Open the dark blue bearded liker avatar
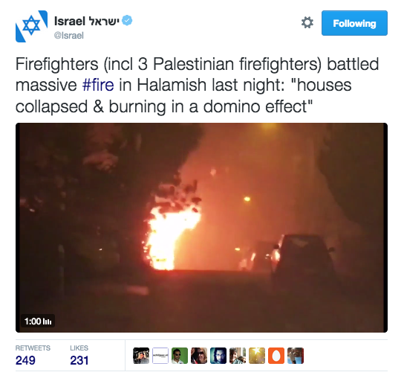Viewport: 404px width, 378px height. click(x=218, y=356)
